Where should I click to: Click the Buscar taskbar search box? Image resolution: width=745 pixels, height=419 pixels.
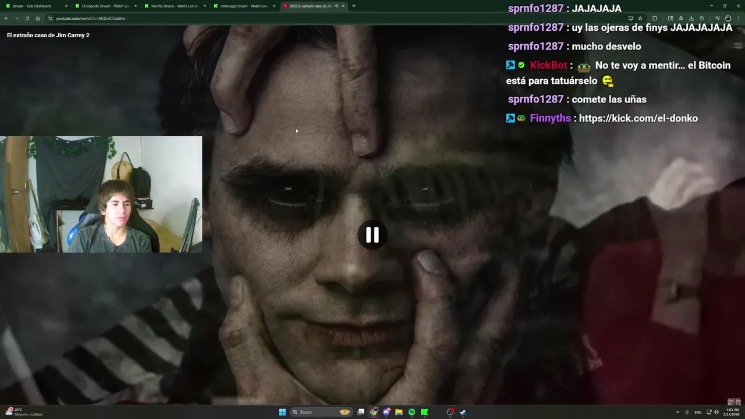(x=322, y=412)
